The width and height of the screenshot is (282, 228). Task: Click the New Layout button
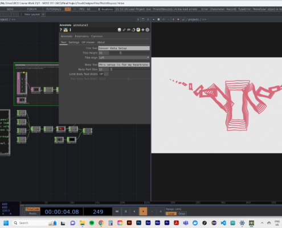coord(32,14)
